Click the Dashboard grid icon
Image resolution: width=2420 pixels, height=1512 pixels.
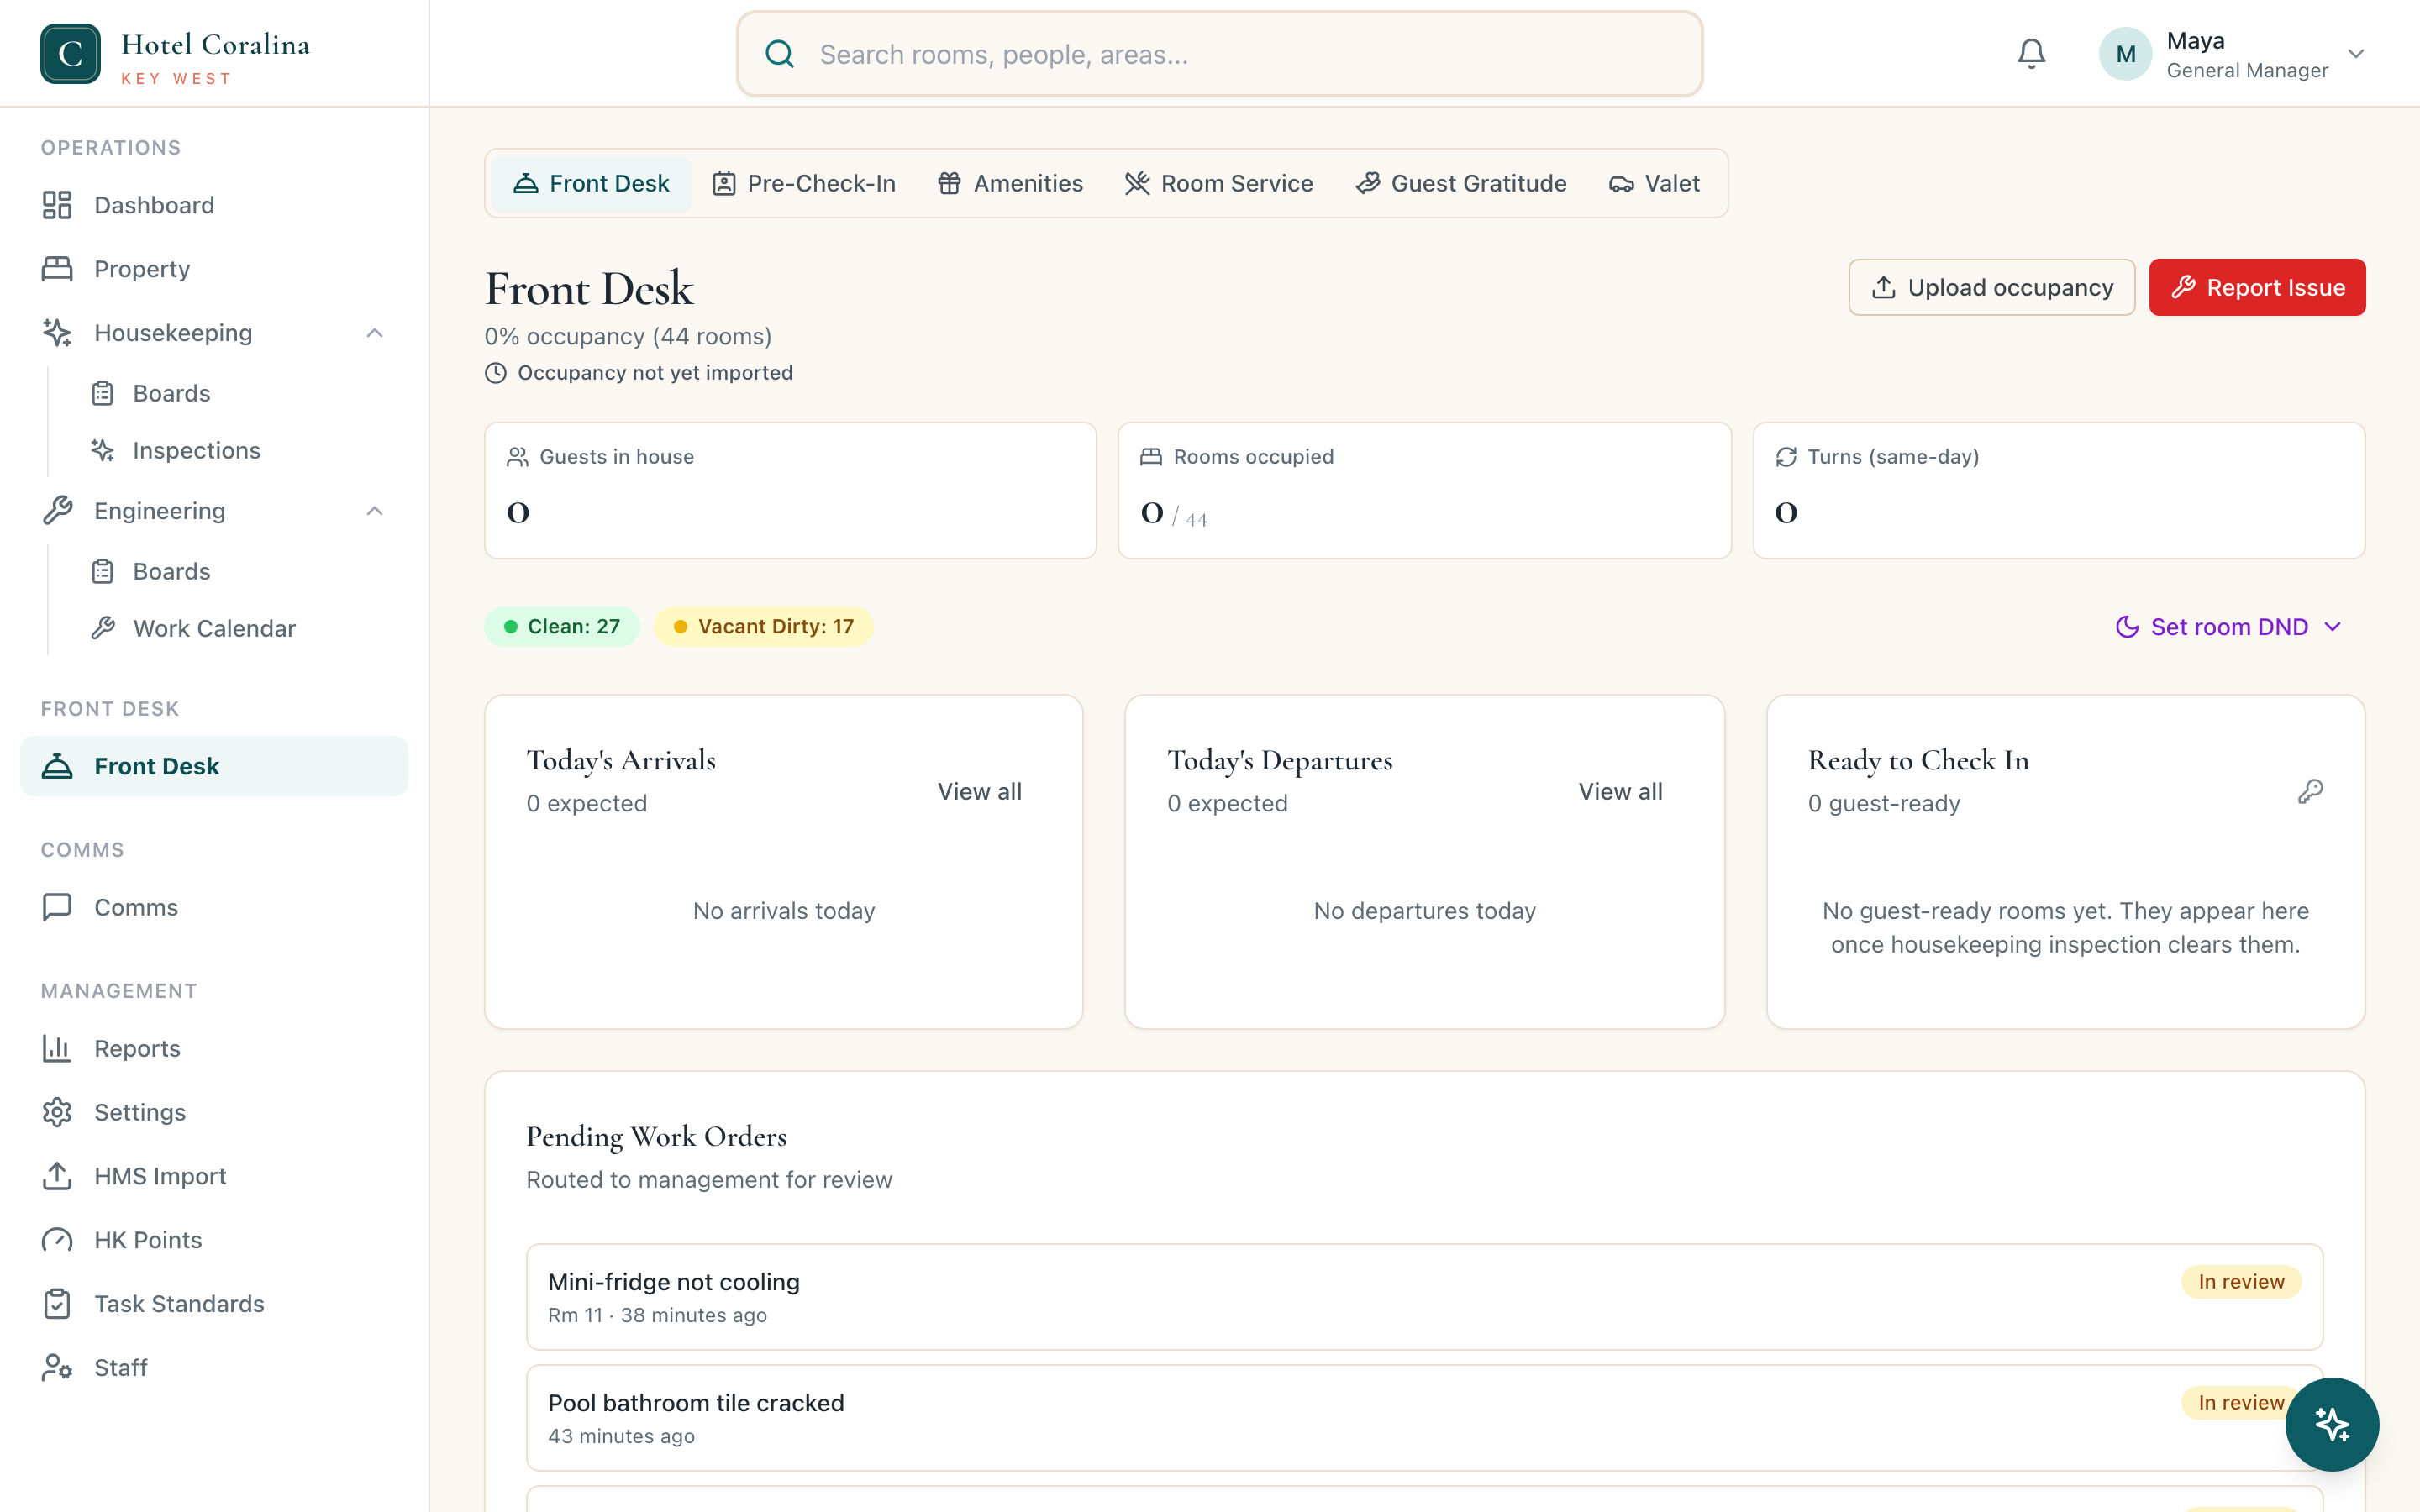click(57, 205)
